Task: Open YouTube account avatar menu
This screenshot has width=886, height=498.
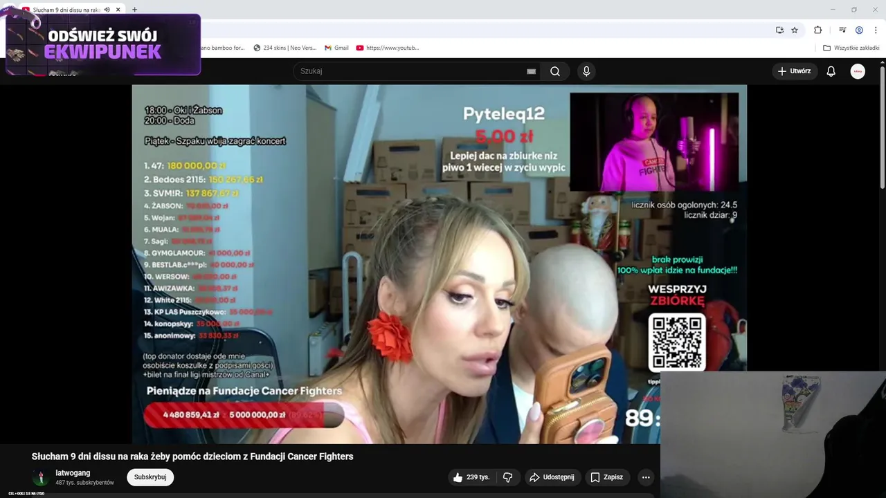Action: (858, 71)
